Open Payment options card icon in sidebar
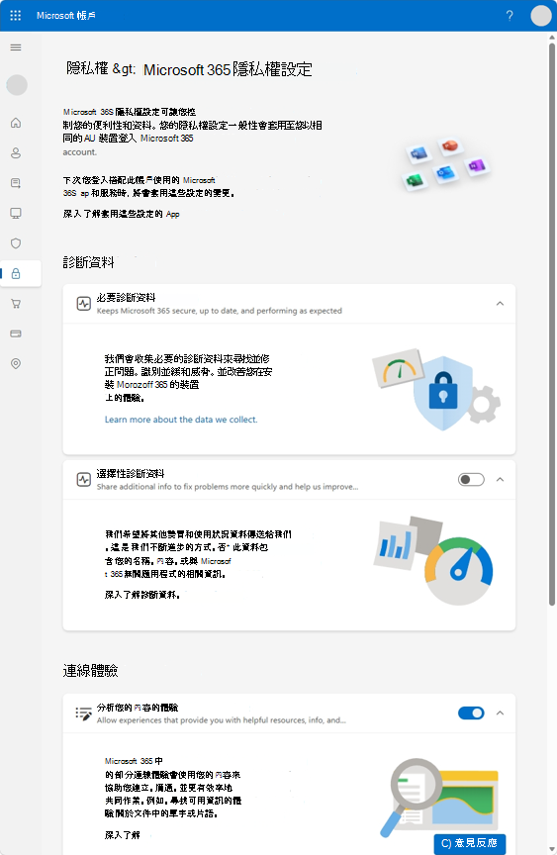557x855 pixels. tap(16, 333)
